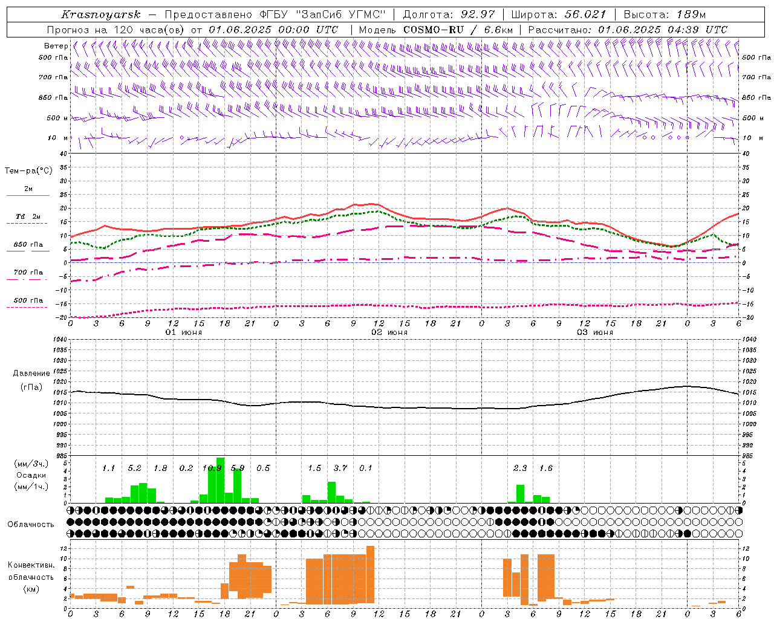Click the Модель COSMO-RU / 6.6км text
774x619 pixels.
[x=436, y=30]
